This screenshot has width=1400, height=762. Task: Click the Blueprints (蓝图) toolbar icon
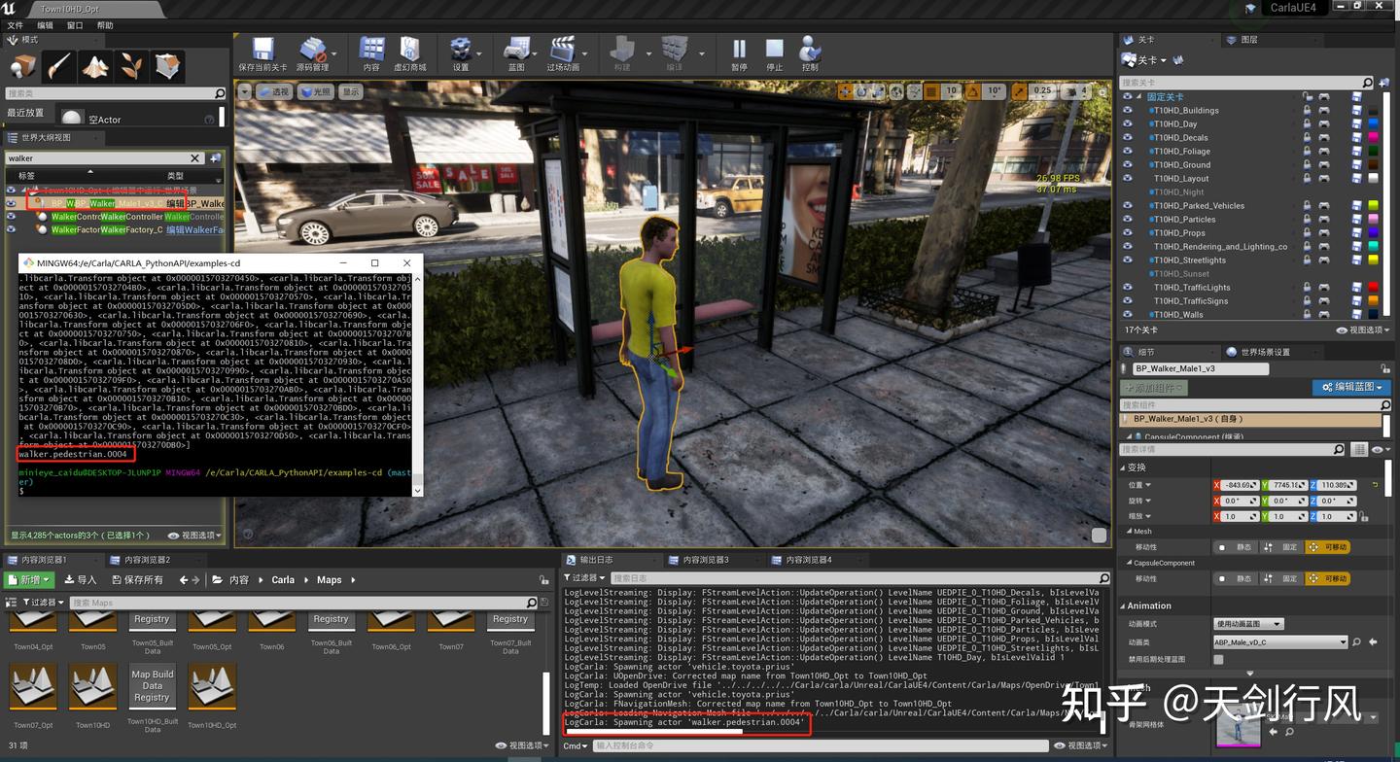click(x=516, y=51)
